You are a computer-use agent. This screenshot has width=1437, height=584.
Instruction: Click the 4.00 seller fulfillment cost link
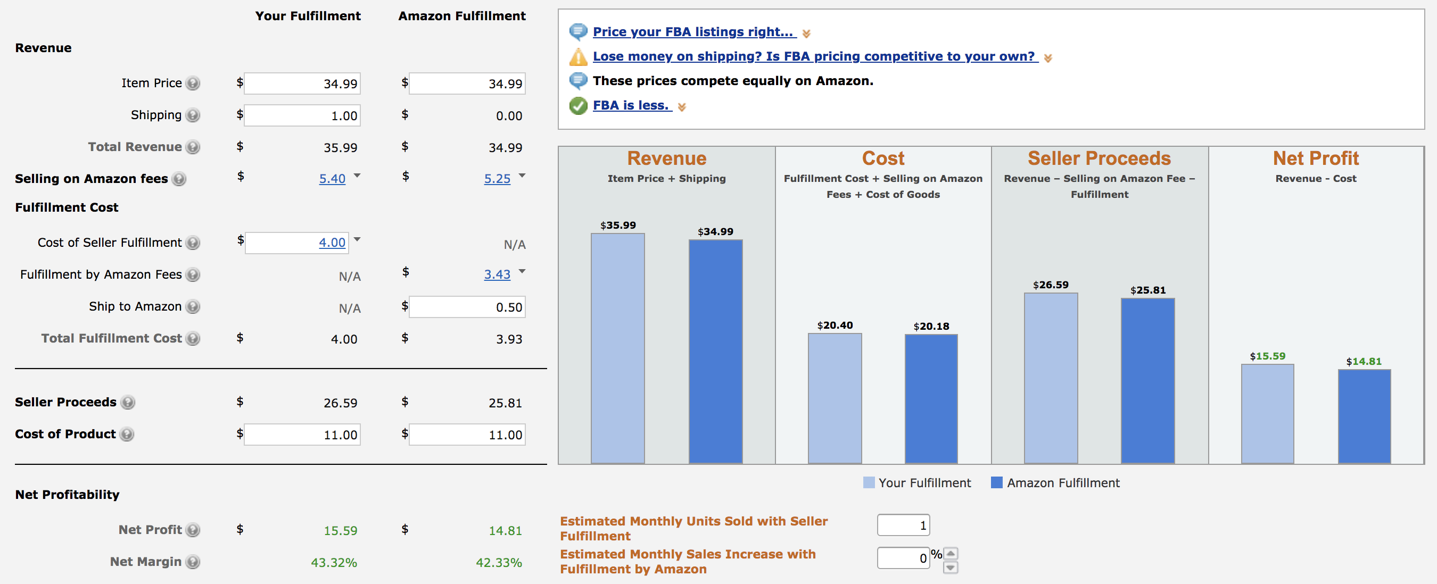332,243
